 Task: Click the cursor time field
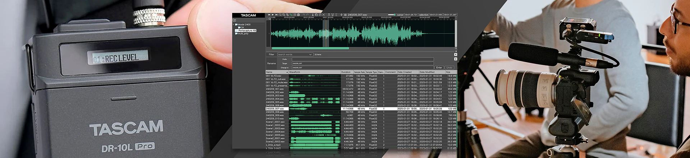[411, 15]
